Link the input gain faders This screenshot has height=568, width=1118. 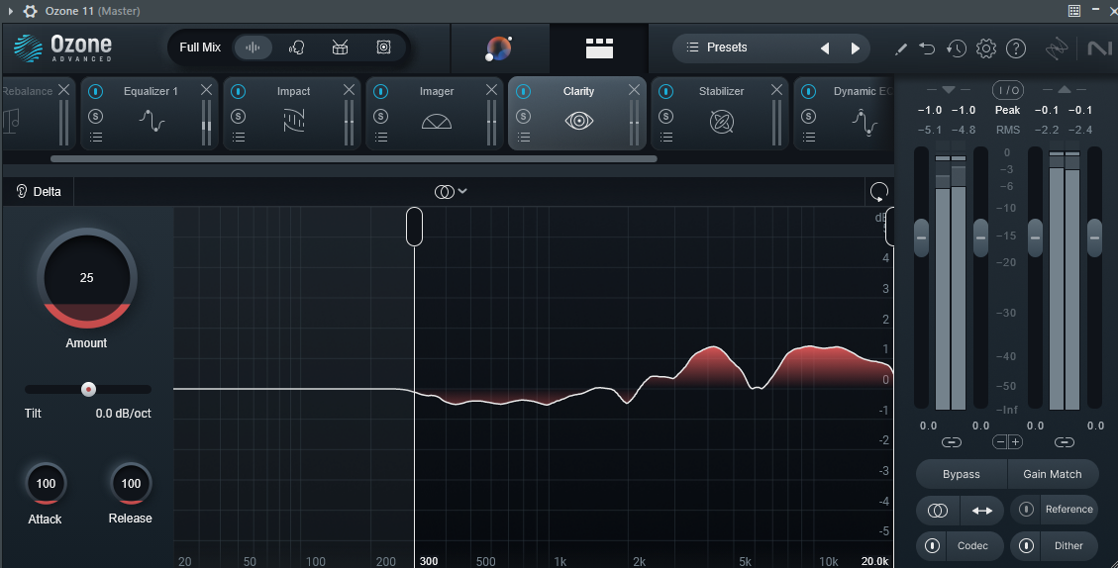(951, 442)
